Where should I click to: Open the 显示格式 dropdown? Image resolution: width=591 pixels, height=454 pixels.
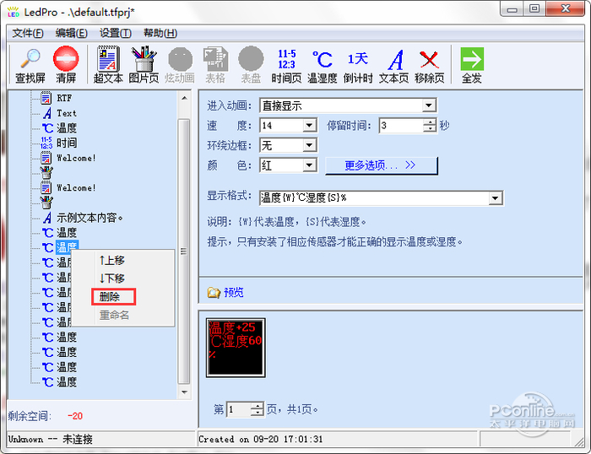496,197
